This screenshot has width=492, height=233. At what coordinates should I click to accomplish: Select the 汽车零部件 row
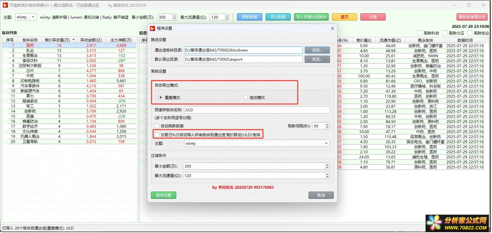click(69, 86)
